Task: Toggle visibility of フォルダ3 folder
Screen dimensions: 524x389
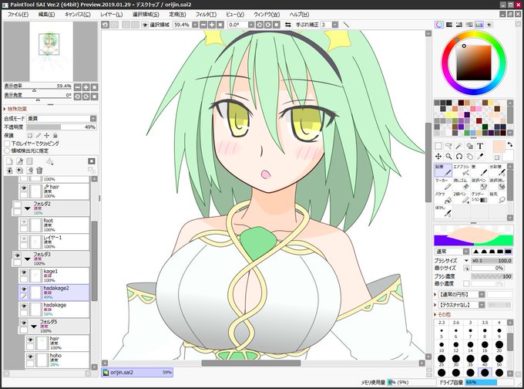Action: click(17, 255)
